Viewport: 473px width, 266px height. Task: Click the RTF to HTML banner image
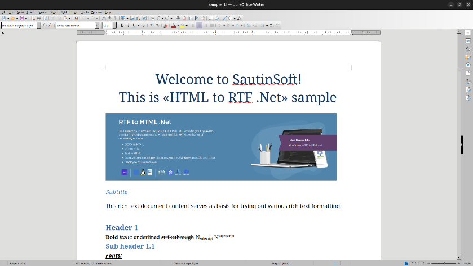(220, 146)
